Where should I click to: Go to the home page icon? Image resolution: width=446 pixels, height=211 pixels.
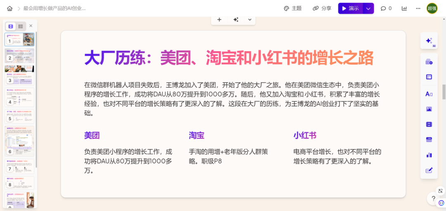(9, 8)
